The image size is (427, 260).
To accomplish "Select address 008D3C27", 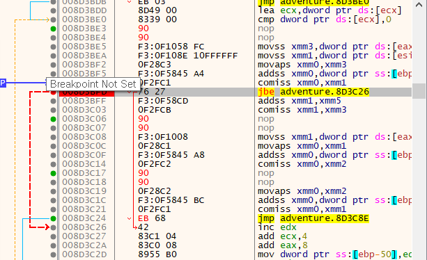I will pos(84,236).
